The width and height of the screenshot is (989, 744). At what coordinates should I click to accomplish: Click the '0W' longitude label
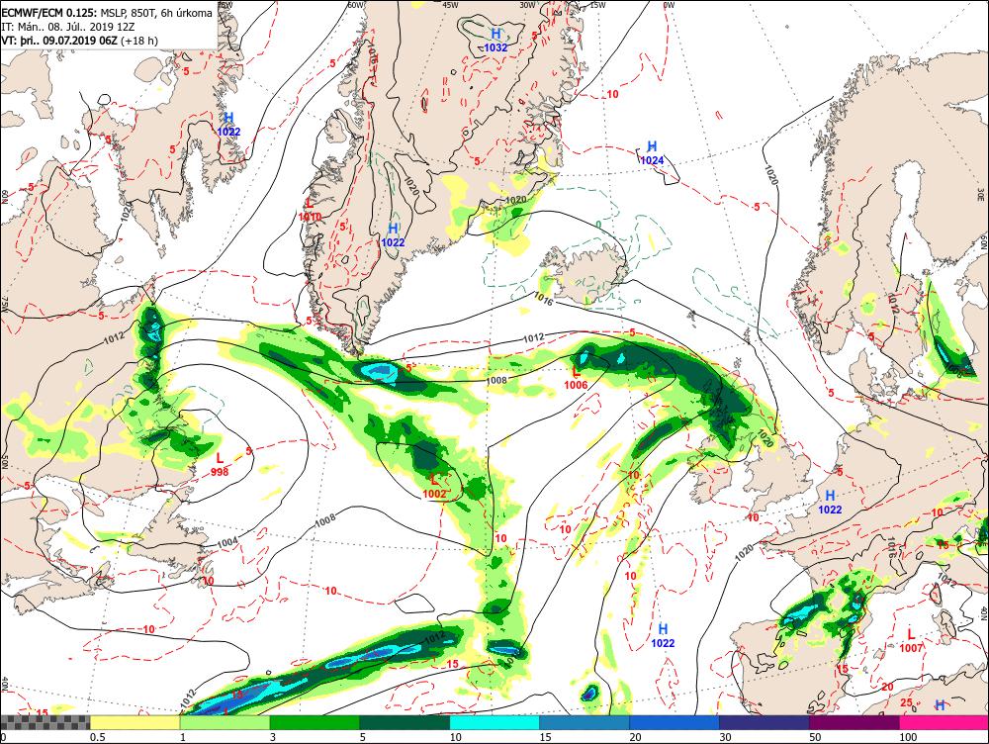coord(669,4)
